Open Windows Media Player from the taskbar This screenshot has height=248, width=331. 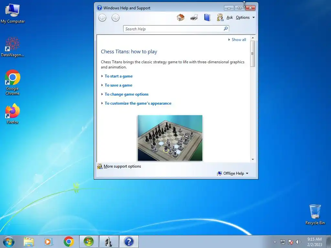[x=48, y=242]
